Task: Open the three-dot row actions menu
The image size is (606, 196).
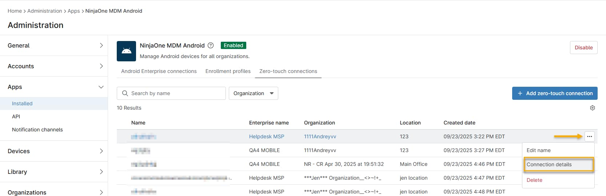Action: click(x=589, y=136)
